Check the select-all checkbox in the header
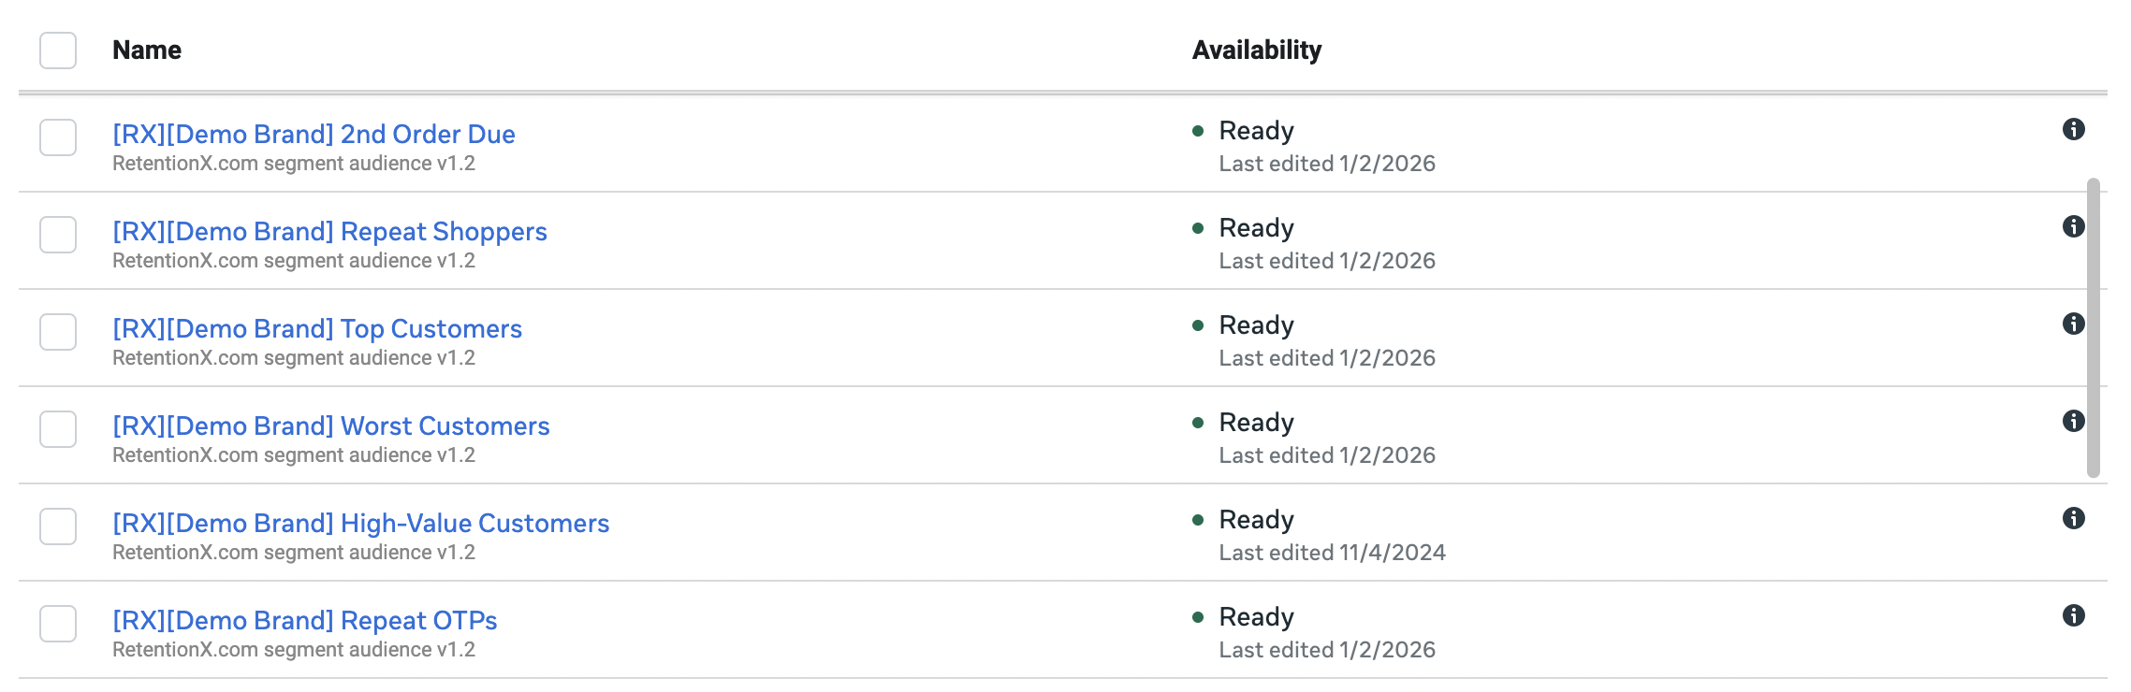Image resolution: width=2131 pixels, height=692 pixels. point(58,50)
